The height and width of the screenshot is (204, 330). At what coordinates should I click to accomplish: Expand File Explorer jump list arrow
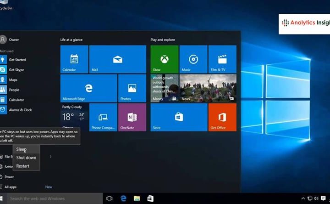(50, 157)
